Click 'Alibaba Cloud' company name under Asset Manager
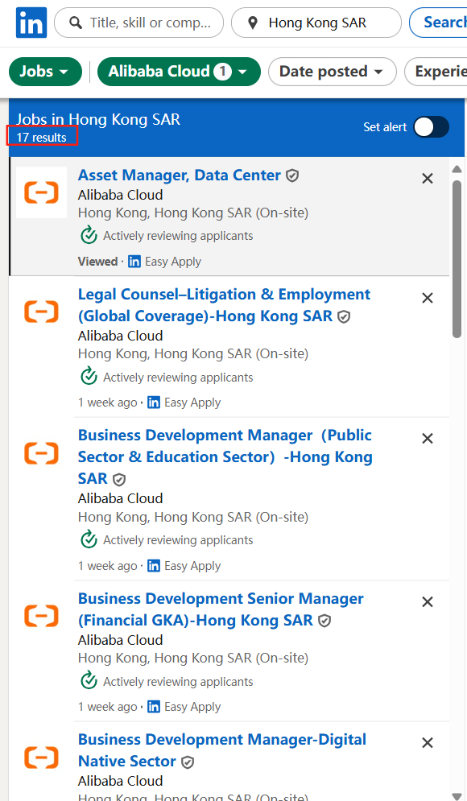 [x=121, y=195]
